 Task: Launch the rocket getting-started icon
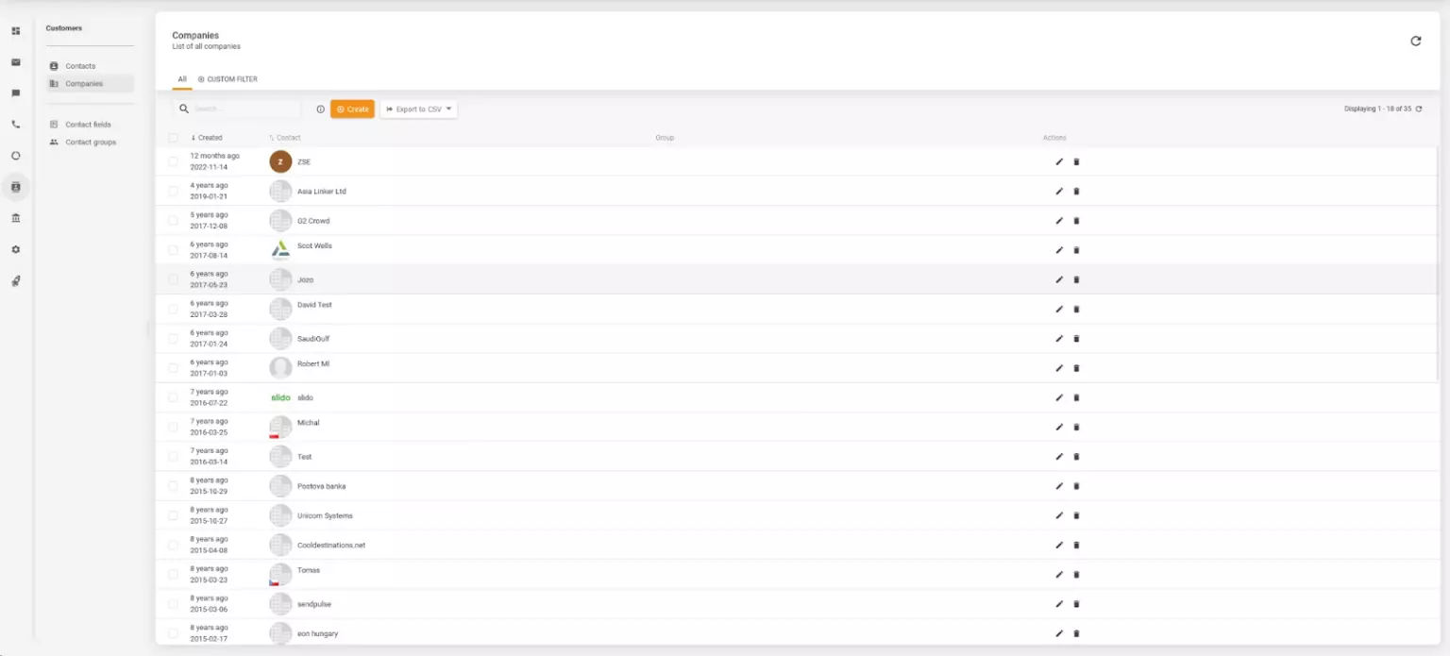[x=15, y=280]
